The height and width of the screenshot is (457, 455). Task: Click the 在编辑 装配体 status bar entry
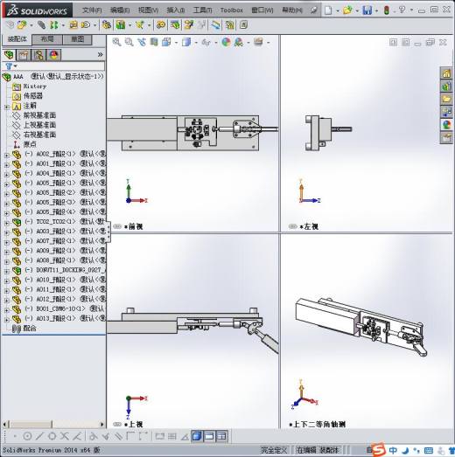click(x=318, y=450)
